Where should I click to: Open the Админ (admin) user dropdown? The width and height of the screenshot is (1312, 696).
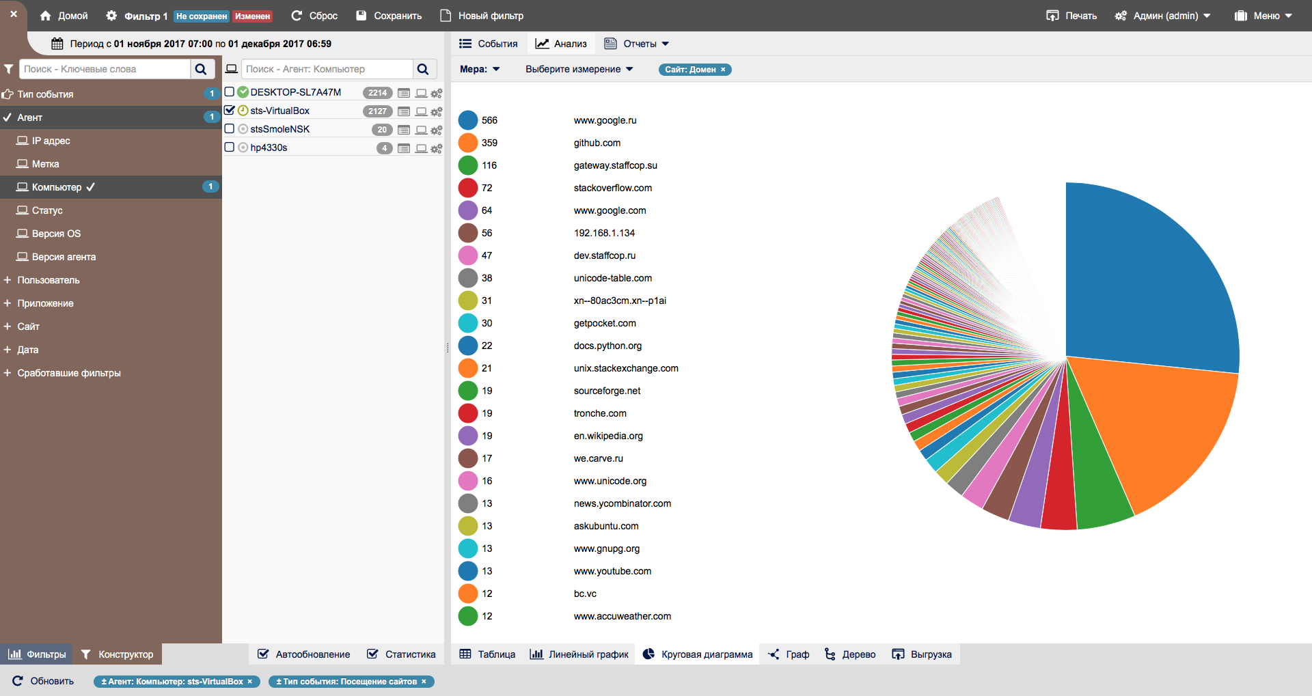(1162, 16)
